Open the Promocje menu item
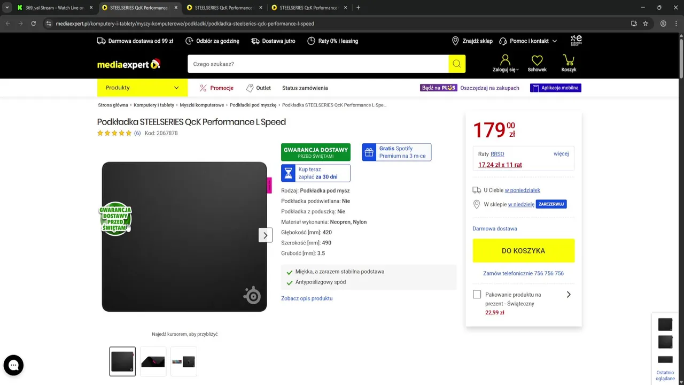The height and width of the screenshot is (385, 684). click(216, 88)
